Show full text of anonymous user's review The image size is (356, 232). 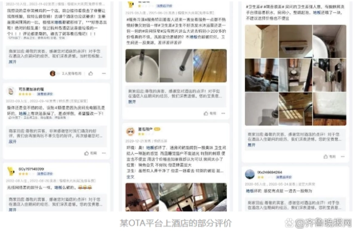[130, 177]
